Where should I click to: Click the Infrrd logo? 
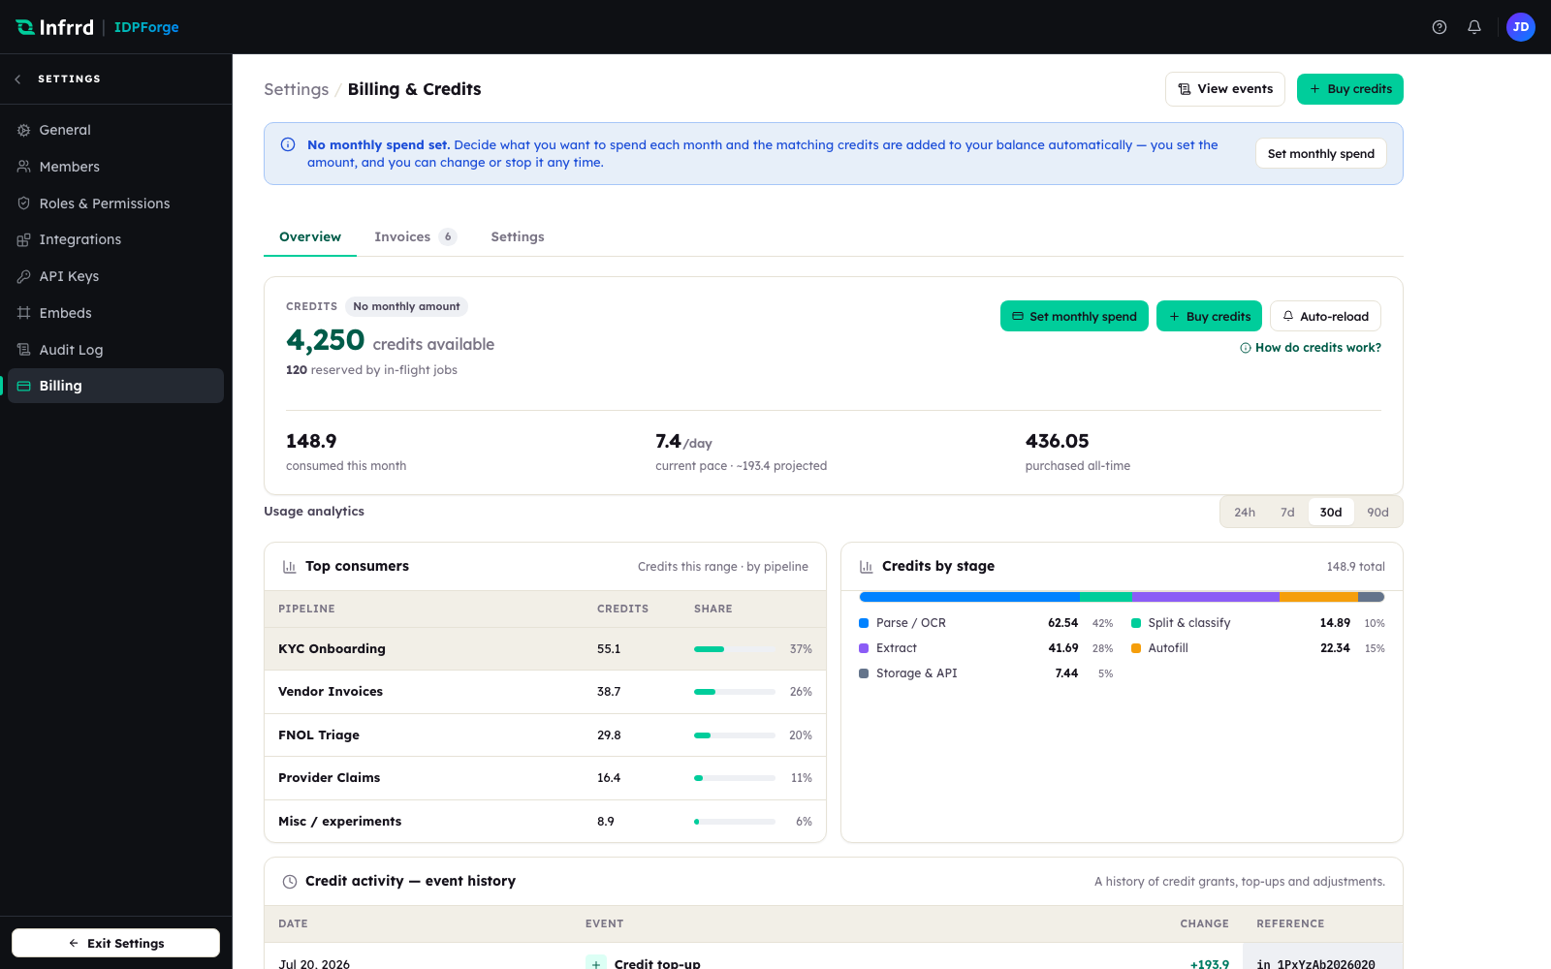point(55,27)
